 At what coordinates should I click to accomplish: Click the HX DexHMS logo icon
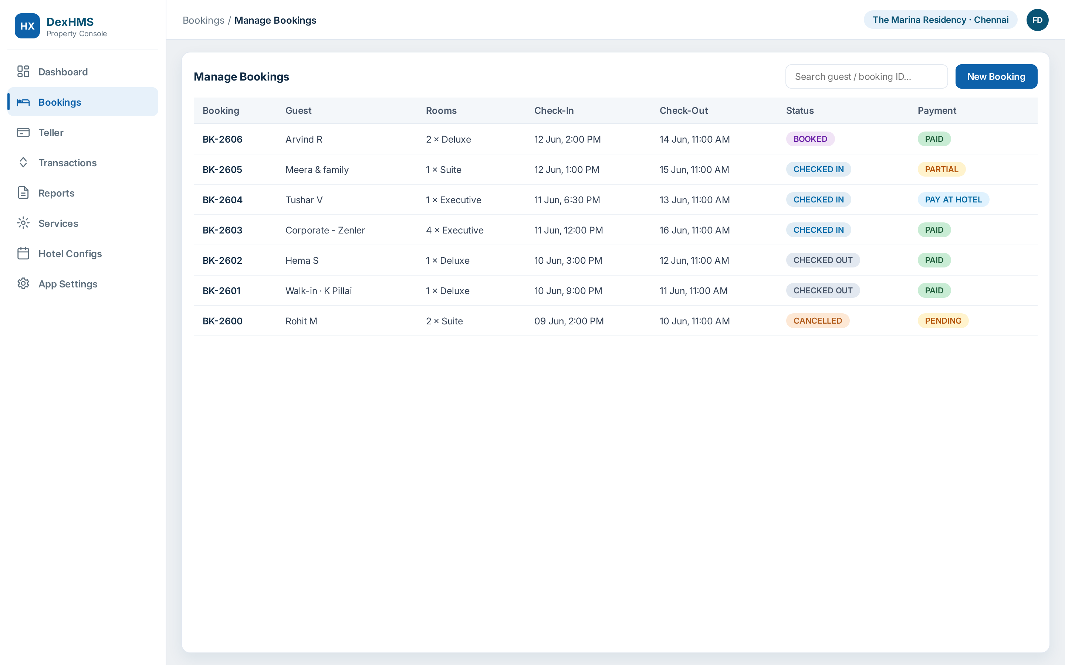coord(27,26)
